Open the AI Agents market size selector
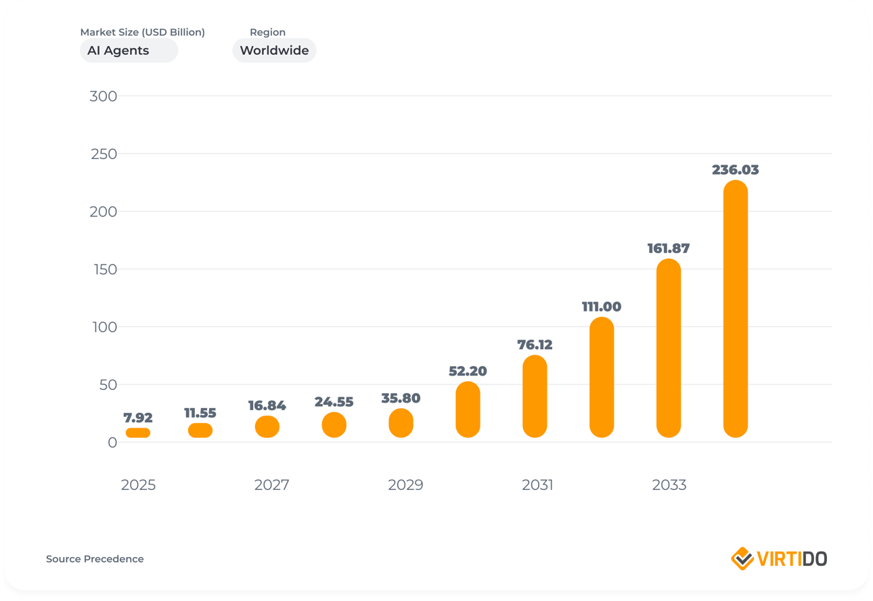Screen dimensions: 873x601 (x=129, y=50)
